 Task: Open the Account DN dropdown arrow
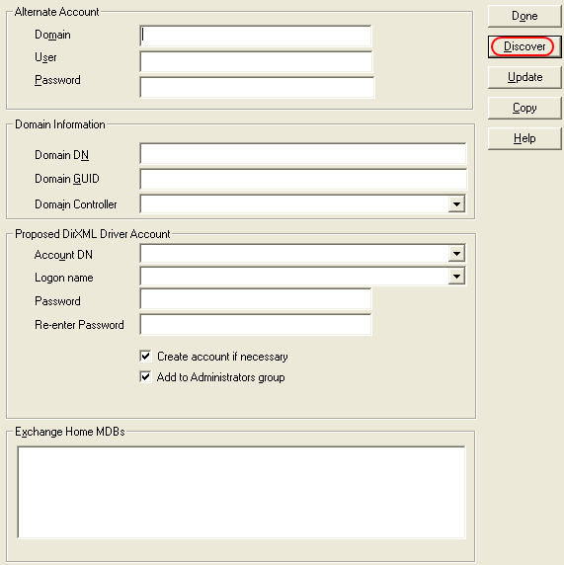click(456, 254)
